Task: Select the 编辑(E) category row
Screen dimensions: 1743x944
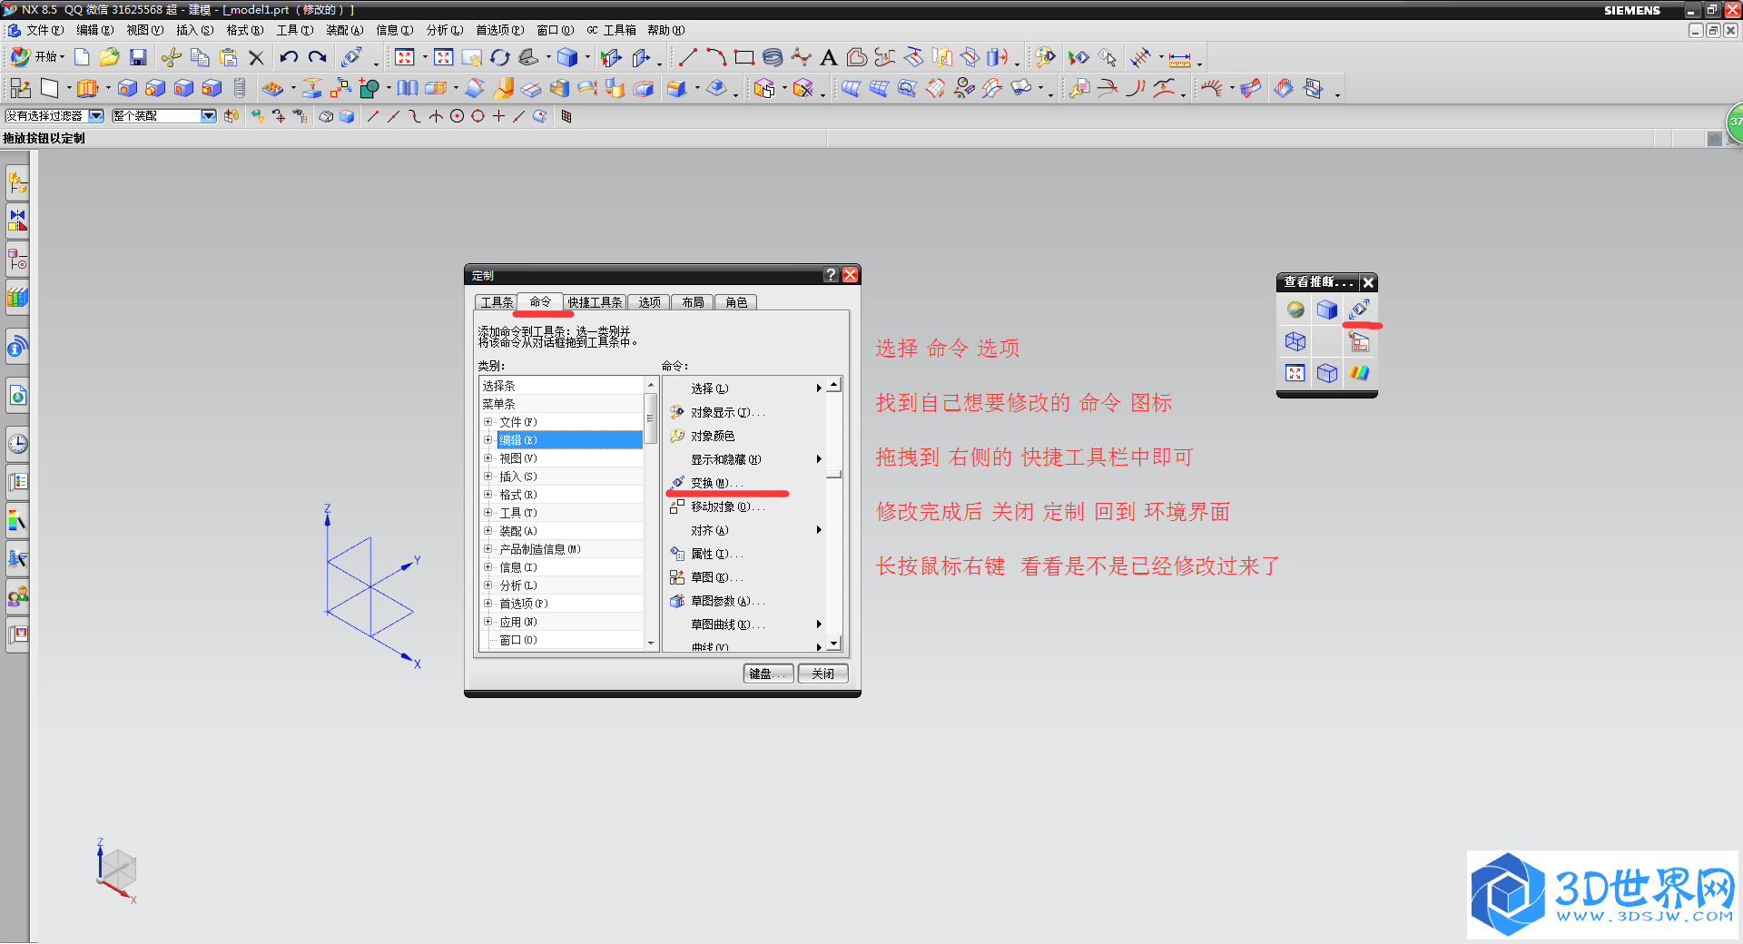Action: (570, 440)
